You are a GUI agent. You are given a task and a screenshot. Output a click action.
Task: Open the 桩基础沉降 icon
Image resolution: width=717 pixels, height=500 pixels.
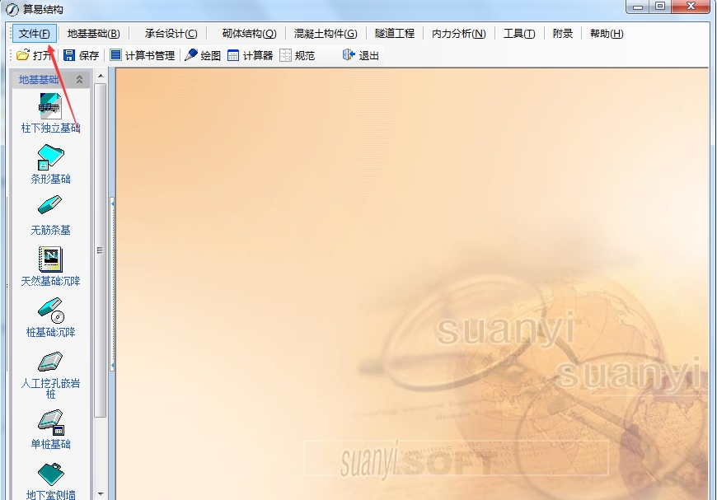pos(51,311)
